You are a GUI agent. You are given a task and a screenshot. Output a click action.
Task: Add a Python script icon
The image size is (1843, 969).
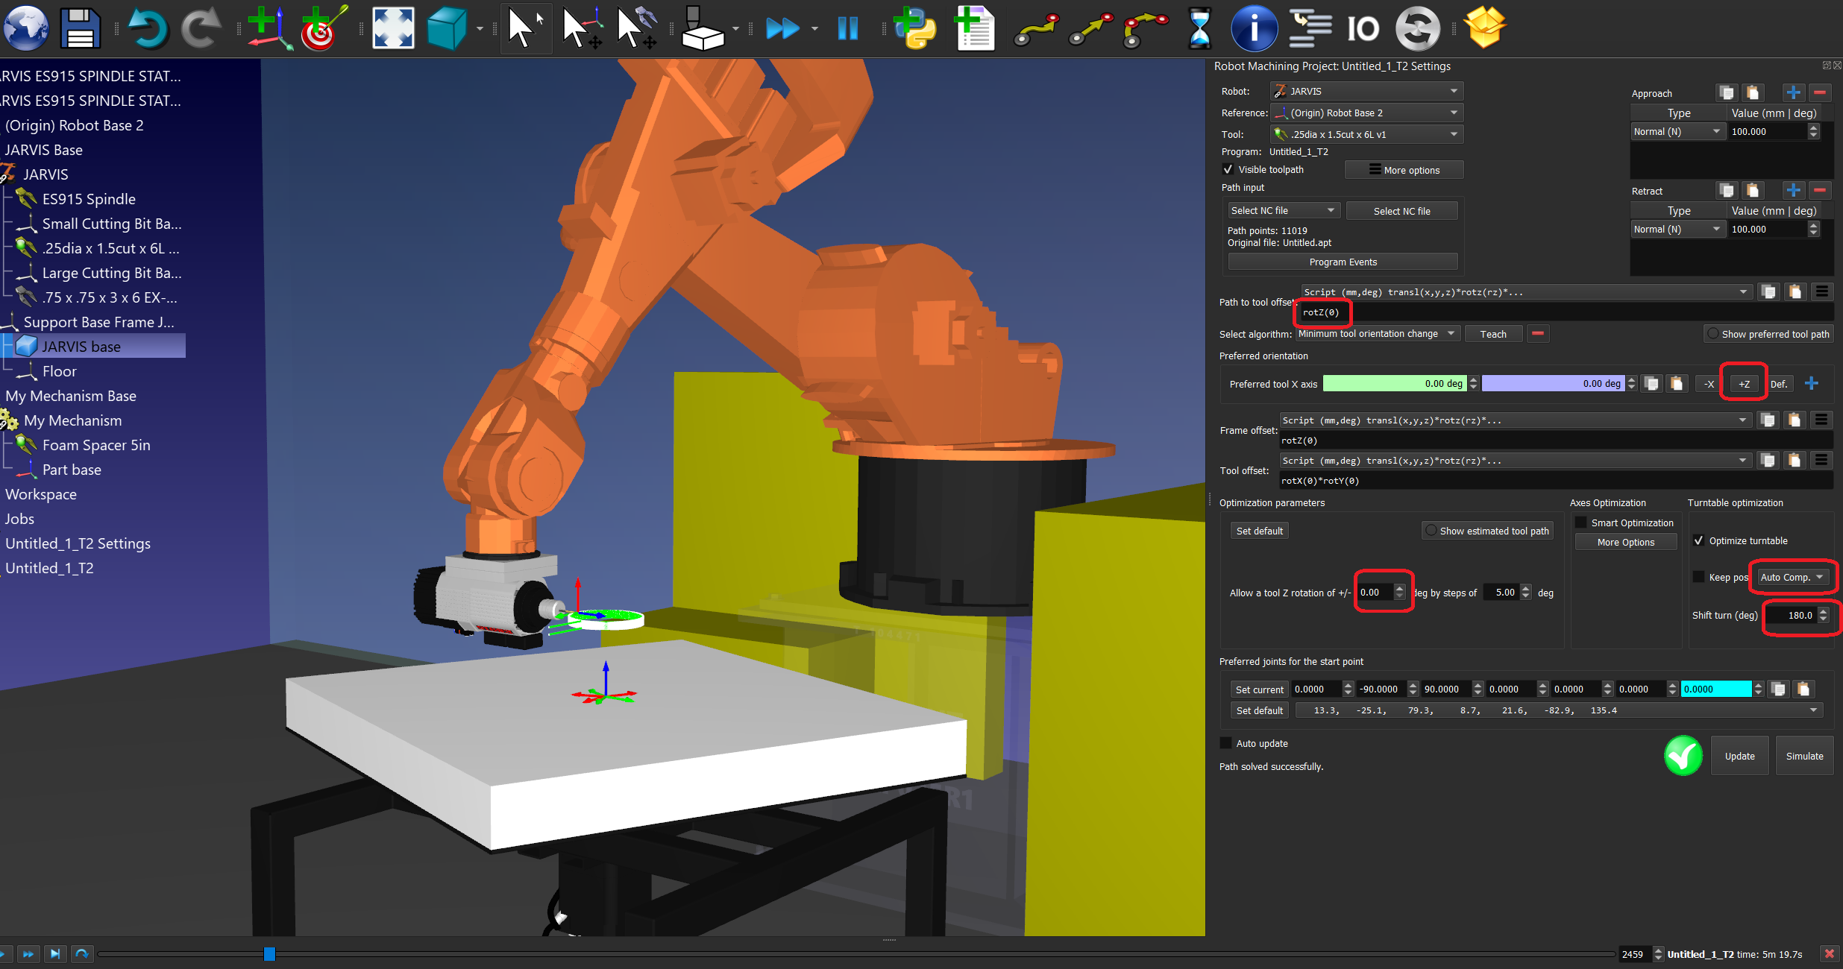point(915,29)
